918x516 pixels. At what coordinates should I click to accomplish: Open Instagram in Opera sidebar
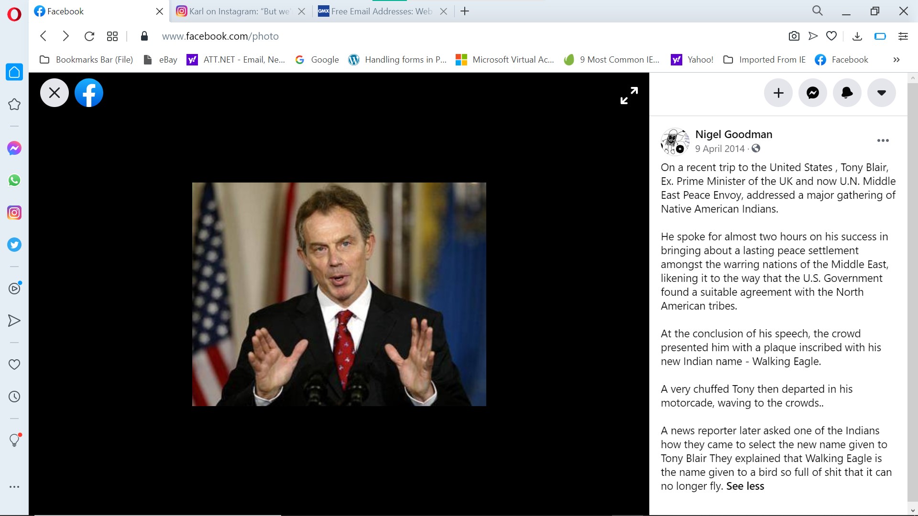pyautogui.click(x=14, y=213)
